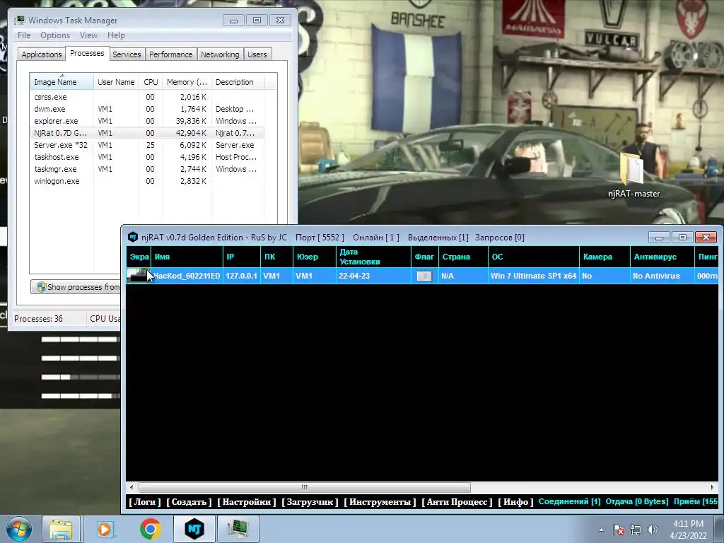
Task: Click Show processes from all users button
Action: point(76,287)
